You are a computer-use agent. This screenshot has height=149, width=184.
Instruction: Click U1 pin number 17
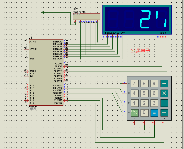[x=67, y=102]
